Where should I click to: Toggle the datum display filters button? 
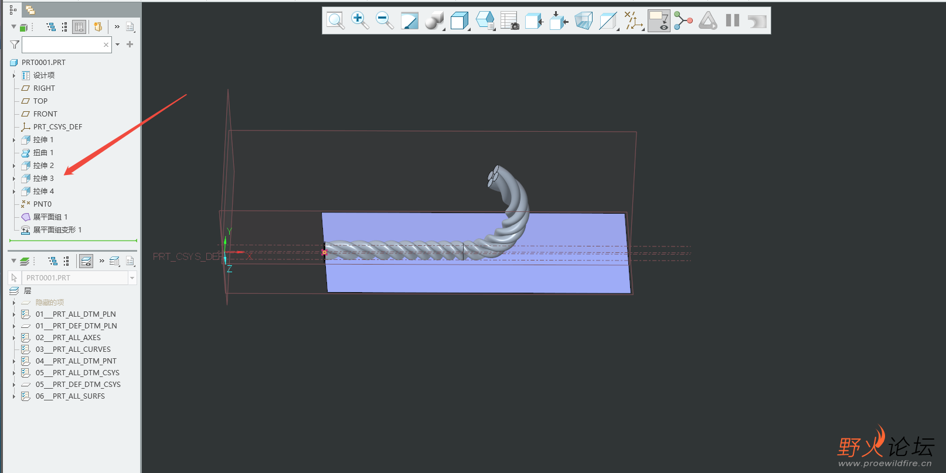(634, 20)
